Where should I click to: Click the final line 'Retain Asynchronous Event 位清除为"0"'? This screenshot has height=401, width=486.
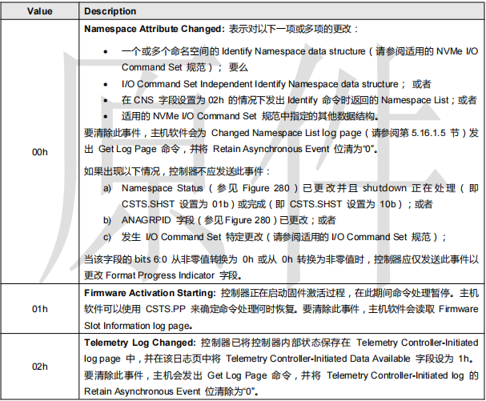[171, 391]
